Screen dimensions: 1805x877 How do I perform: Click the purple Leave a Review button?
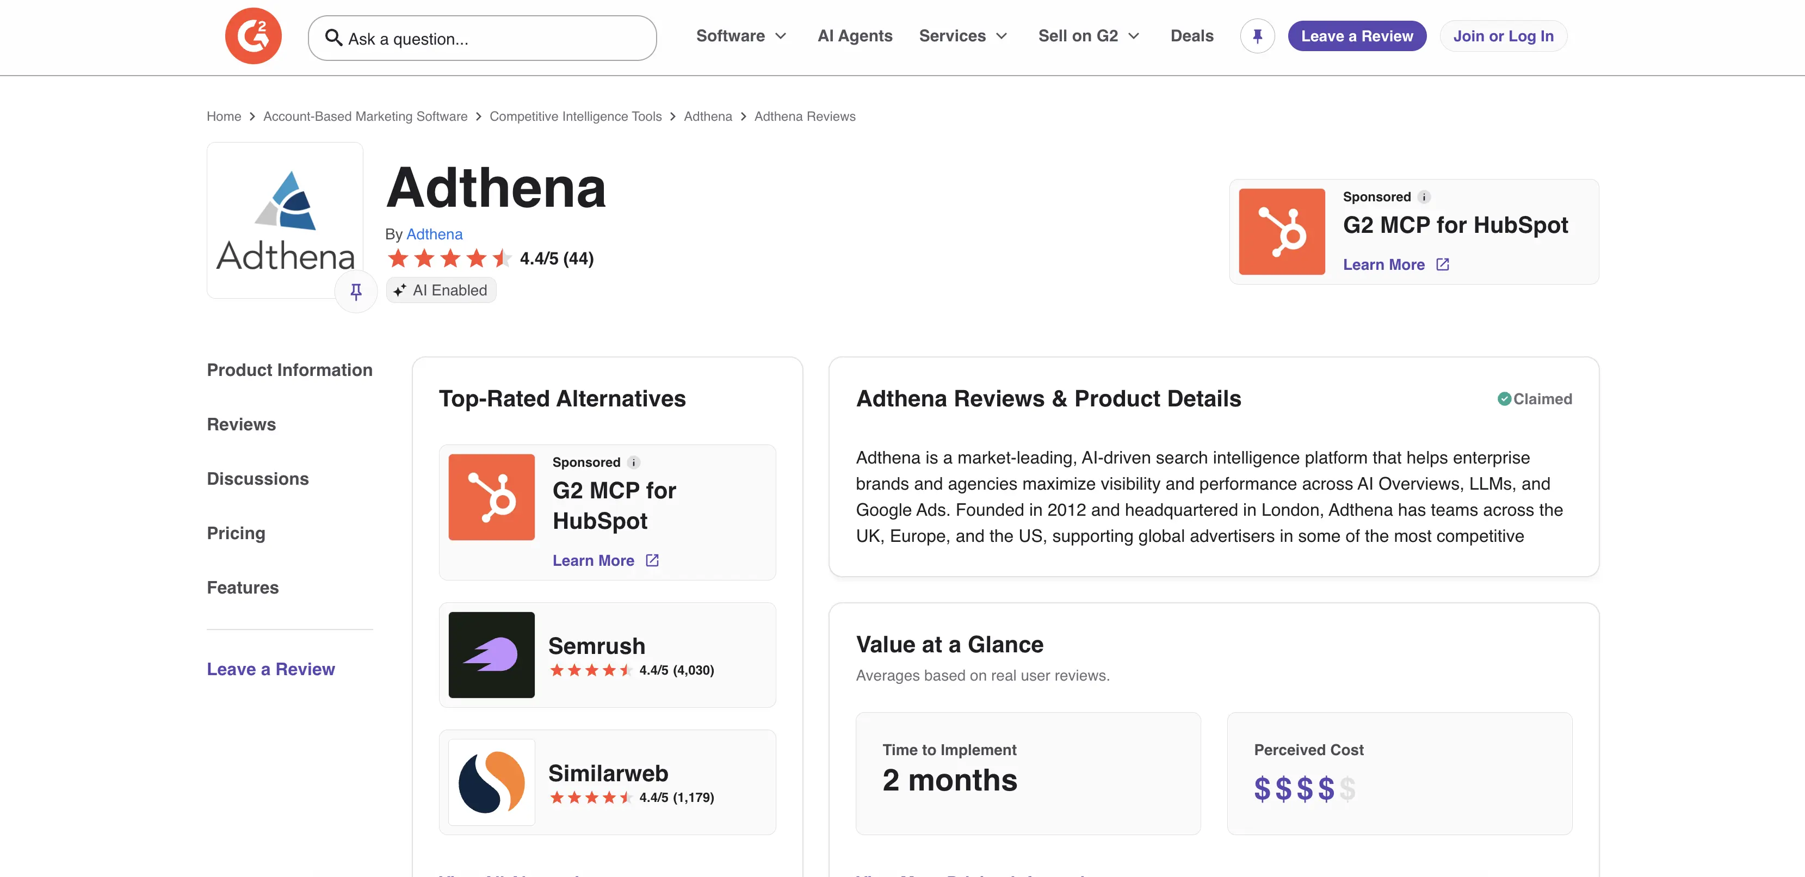[x=1357, y=36]
